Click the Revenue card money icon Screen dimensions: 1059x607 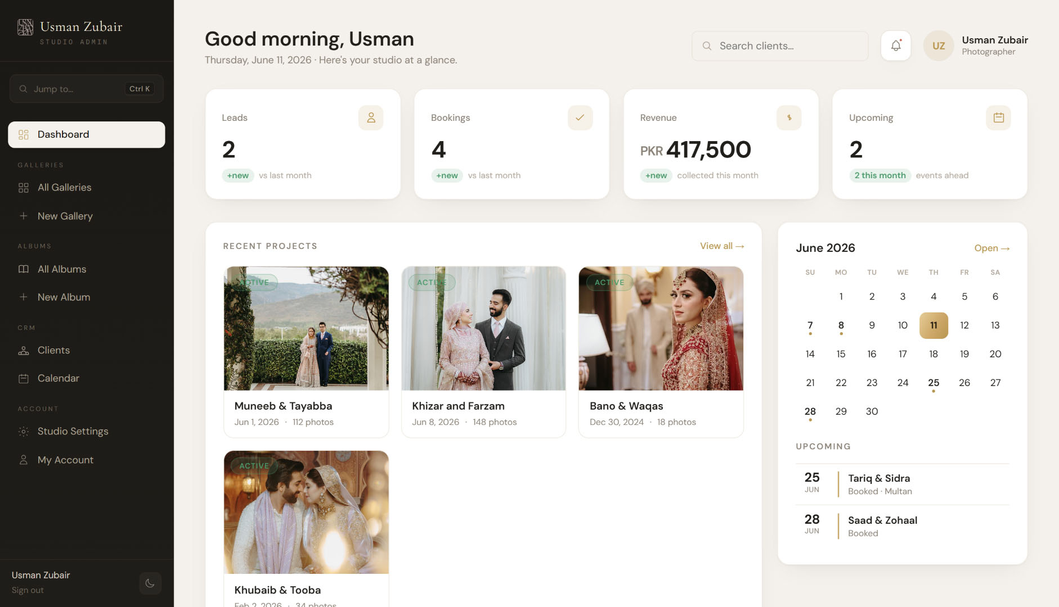(x=789, y=117)
